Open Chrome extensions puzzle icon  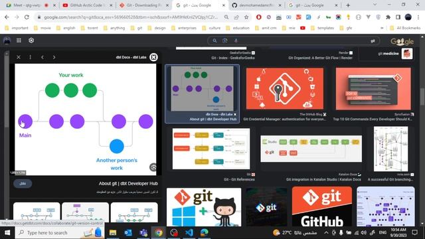pos(388,17)
